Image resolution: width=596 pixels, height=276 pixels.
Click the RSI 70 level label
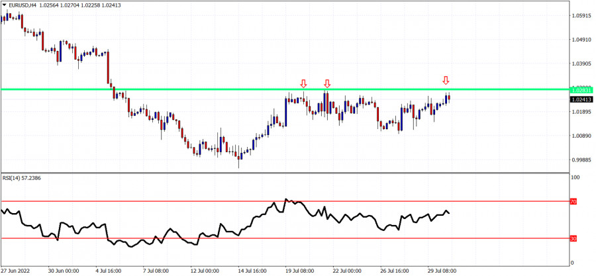(575, 200)
